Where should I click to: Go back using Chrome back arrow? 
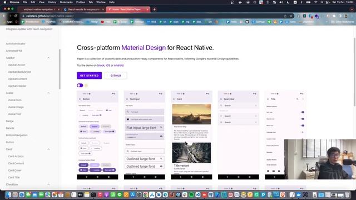[x=4, y=16]
